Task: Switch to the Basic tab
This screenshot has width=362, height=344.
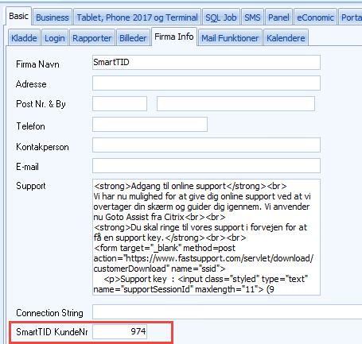Action: coord(18,16)
